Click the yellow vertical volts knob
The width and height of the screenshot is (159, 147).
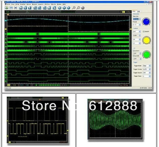tap(146, 40)
